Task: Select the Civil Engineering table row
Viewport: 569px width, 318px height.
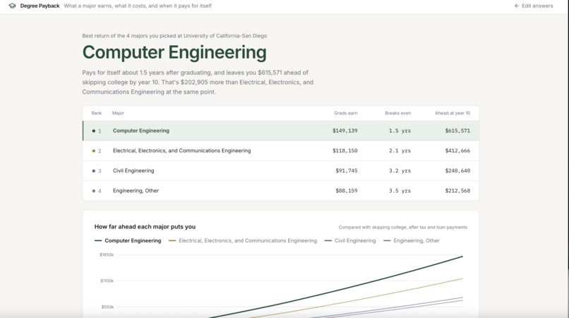Action: 280,171
